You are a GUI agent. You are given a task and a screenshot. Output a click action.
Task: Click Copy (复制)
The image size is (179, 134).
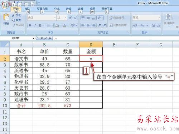coord(16,20)
